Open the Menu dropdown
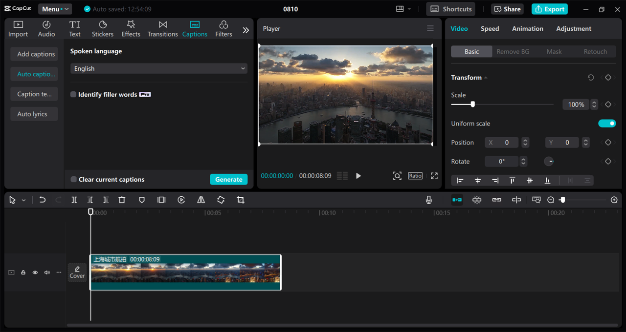 [x=55, y=9]
